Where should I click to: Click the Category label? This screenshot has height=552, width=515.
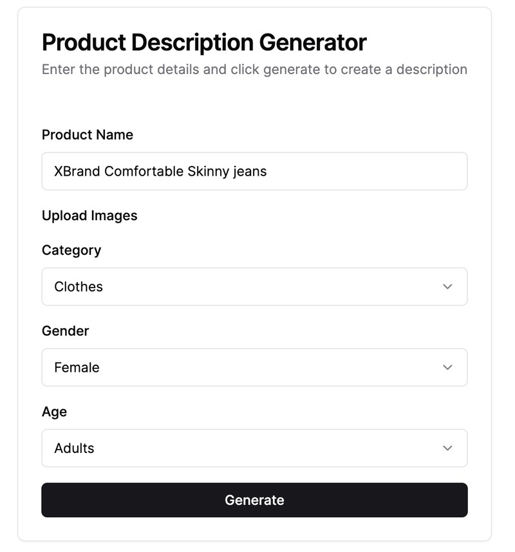click(x=71, y=250)
